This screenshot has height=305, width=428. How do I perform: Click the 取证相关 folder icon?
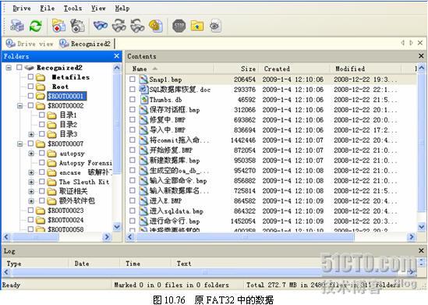[51, 191]
